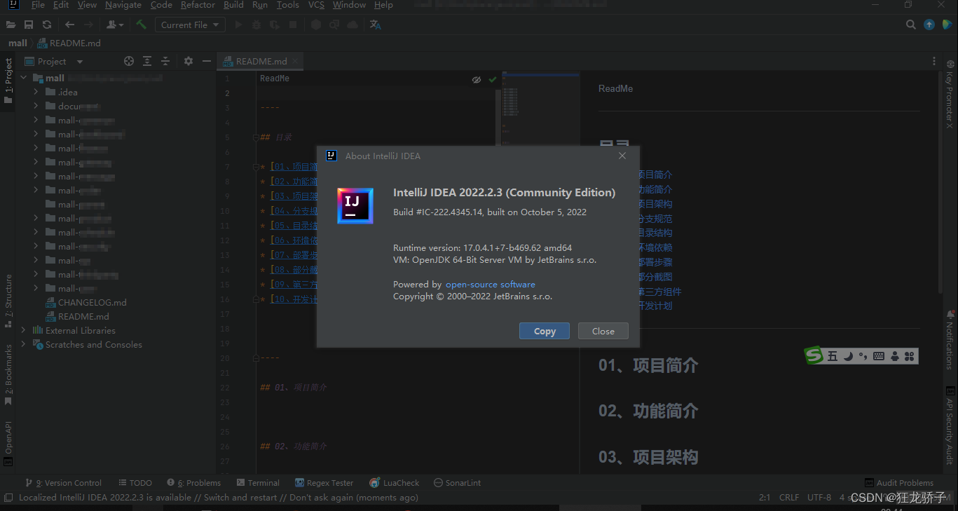958x511 pixels.
Task: Click the Open folder toolbar icon
Action: coord(11,25)
